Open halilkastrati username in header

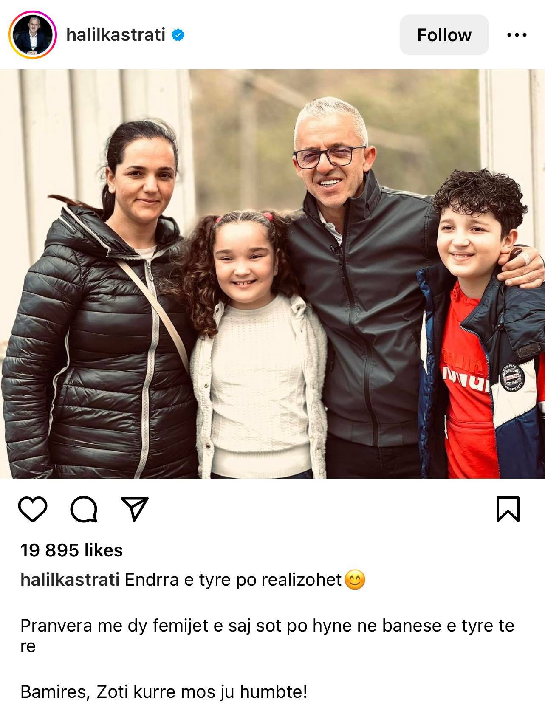click(x=116, y=35)
